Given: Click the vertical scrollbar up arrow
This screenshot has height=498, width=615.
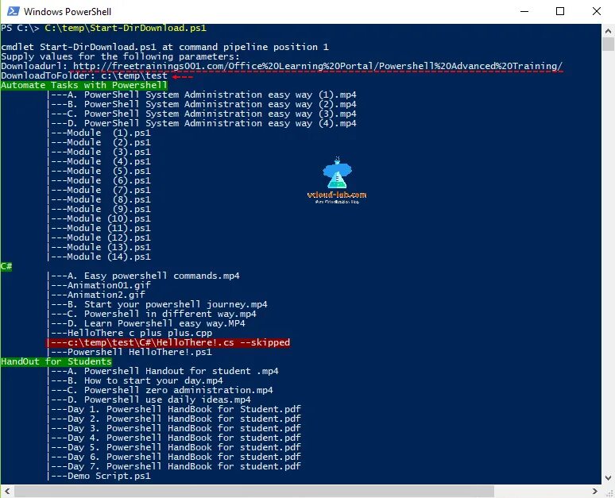Looking at the screenshot, I should point(608,30).
